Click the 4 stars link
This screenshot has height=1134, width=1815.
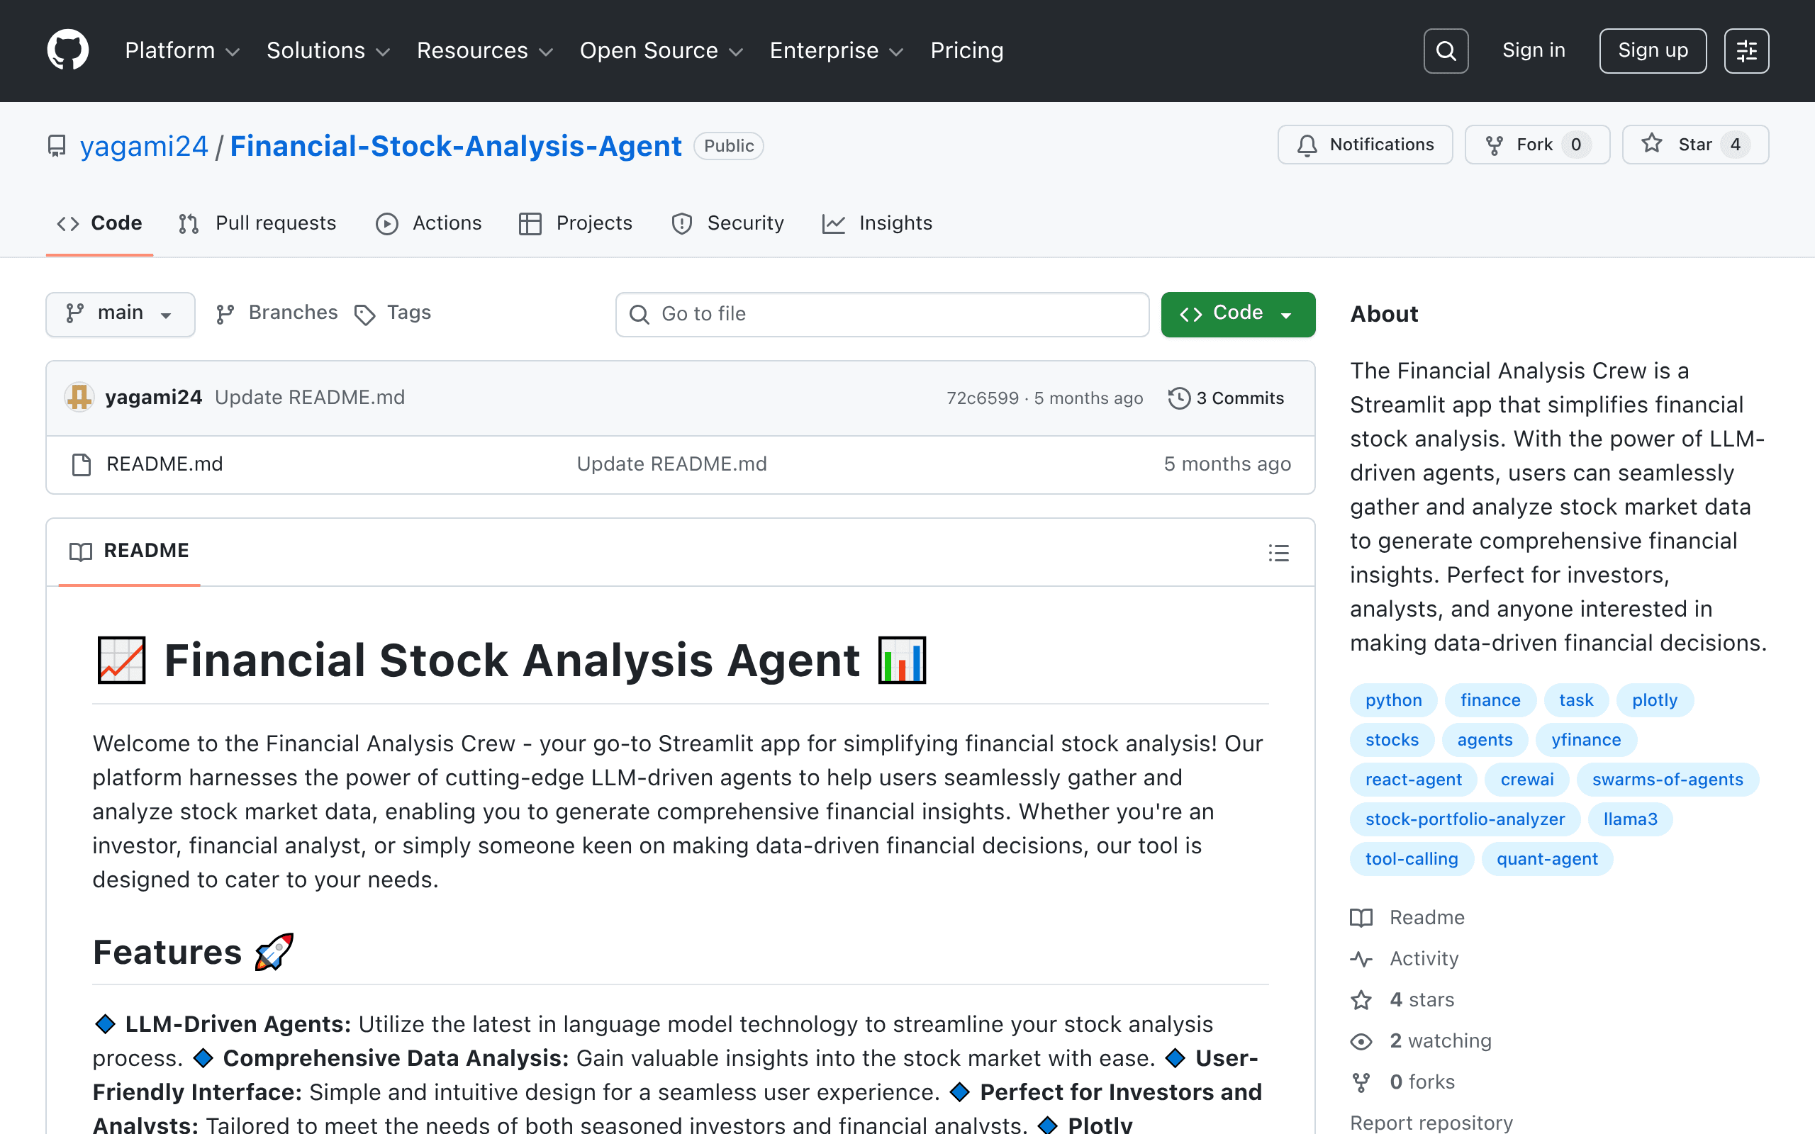(1402, 1000)
